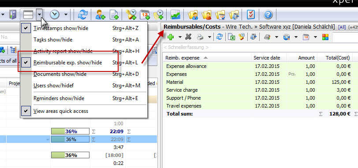Click the view areas layout button
This screenshot has width=358, height=168.
coord(29,15)
